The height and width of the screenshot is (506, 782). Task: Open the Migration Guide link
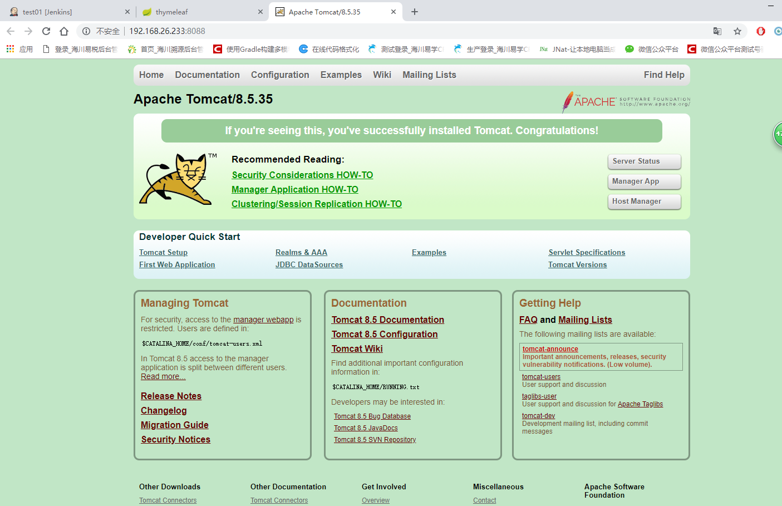point(174,425)
